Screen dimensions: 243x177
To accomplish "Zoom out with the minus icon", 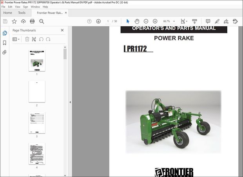I will [146, 21].
